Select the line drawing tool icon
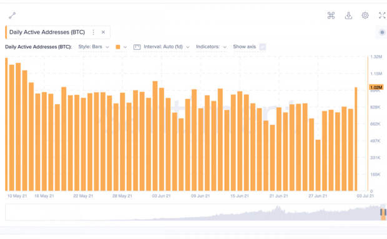The height and width of the screenshot is (239, 387). click(12, 16)
